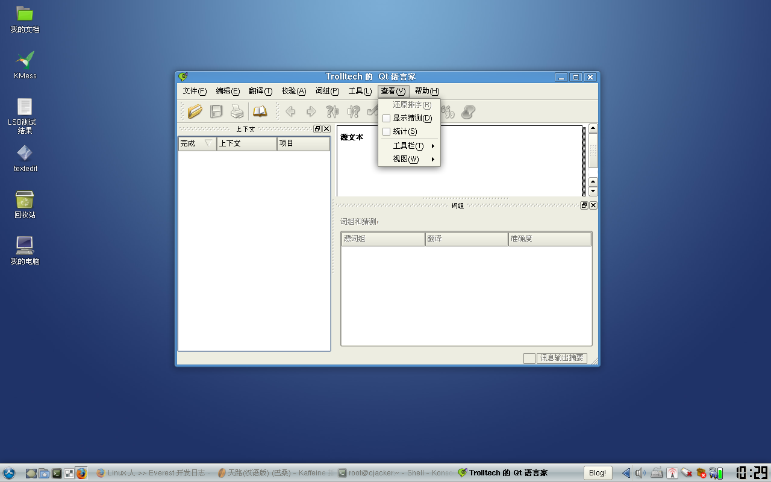Image resolution: width=771 pixels, height=482 pixels.
Task: Click the last validation toolbar icon
Action: pos(468,111)
